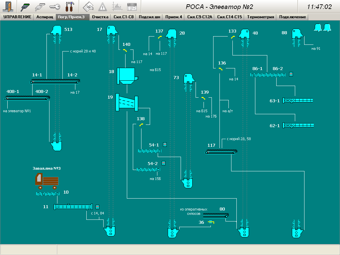Switch to the Термометрия tab
340x255 pixels.
tap(261, 17)
